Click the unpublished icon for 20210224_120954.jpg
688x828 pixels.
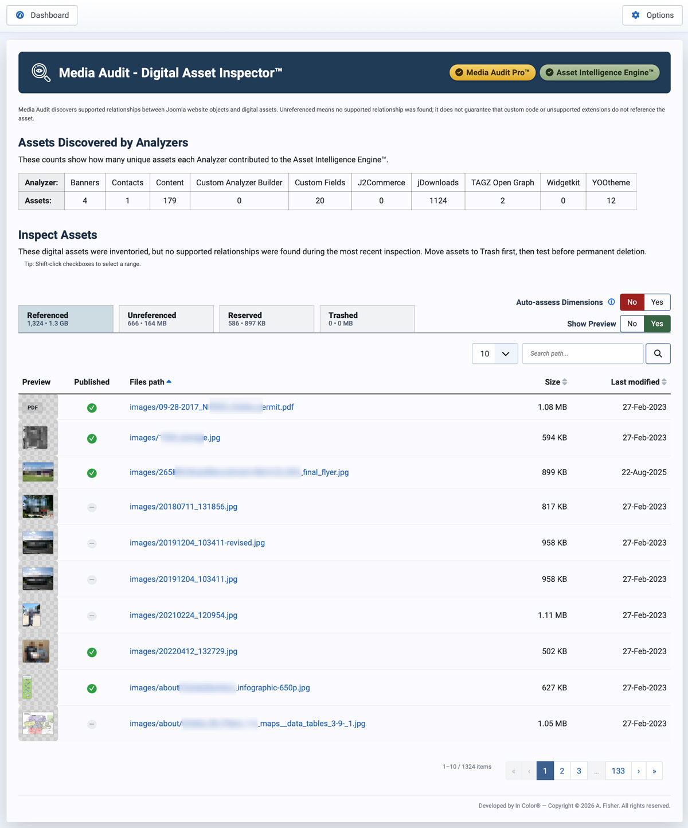click(x=92, y=616)
